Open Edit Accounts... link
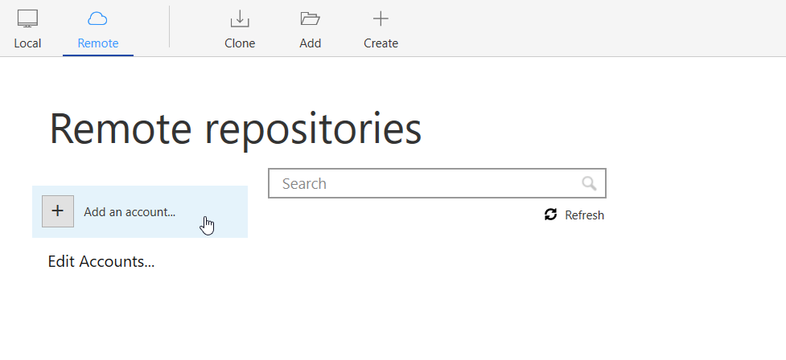The image size is (786, 360). point(101,261)
